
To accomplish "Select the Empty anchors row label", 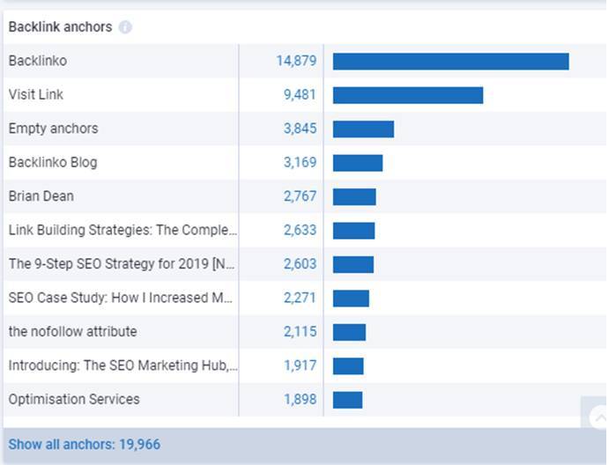I will coord(53,129).
